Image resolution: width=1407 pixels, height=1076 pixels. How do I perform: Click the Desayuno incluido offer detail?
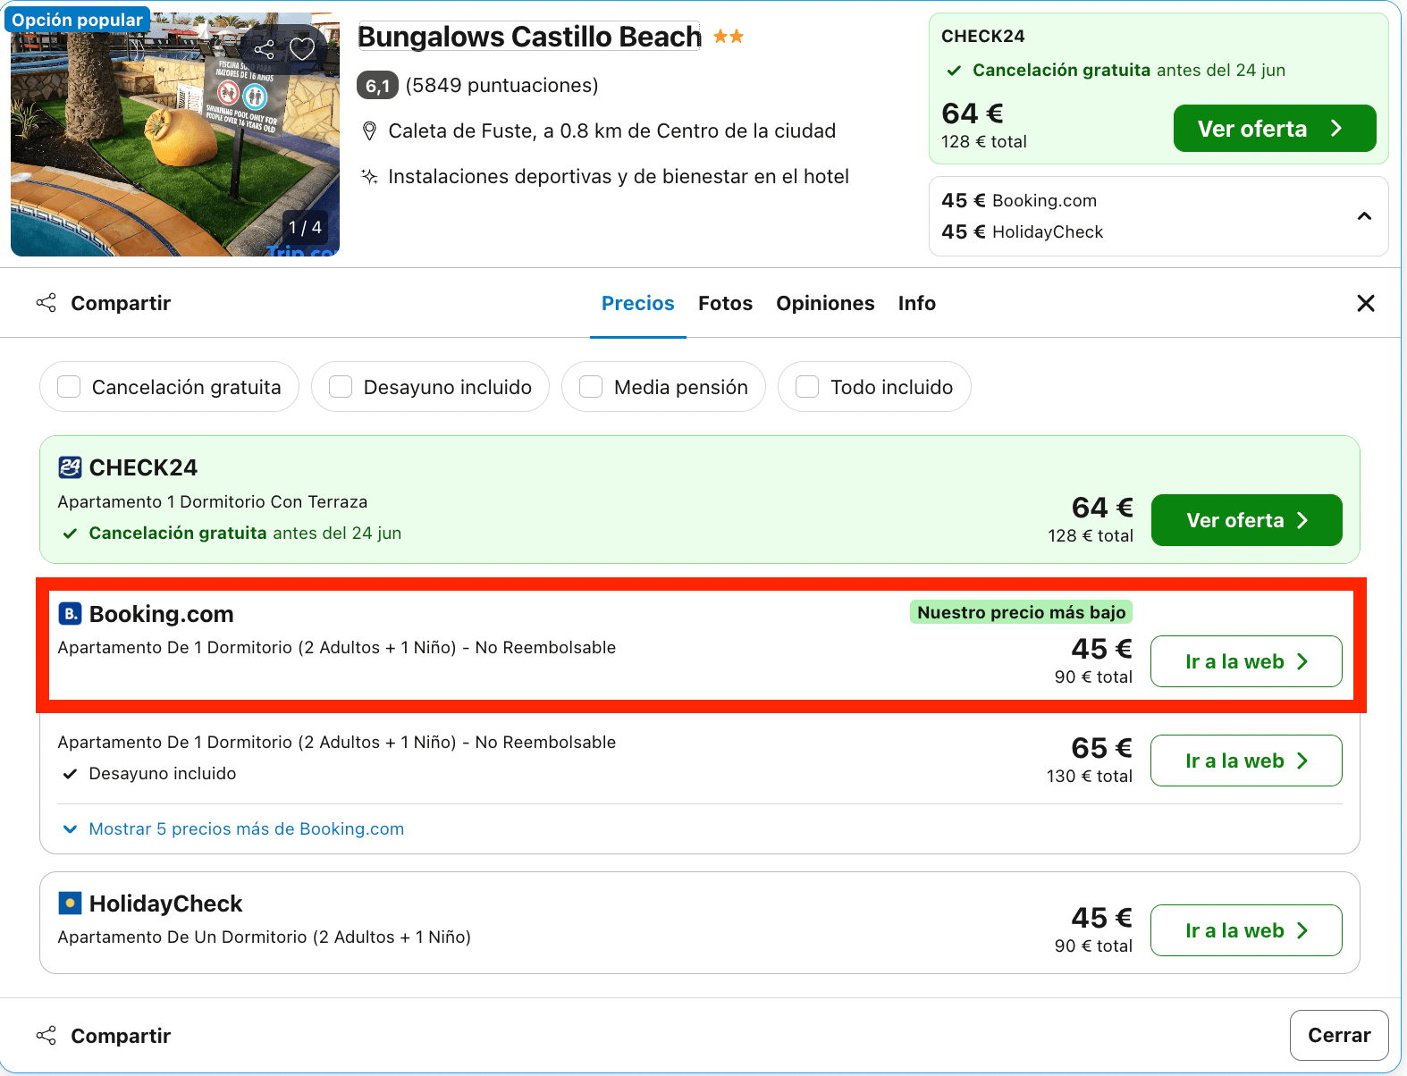[x=162, y=773]
